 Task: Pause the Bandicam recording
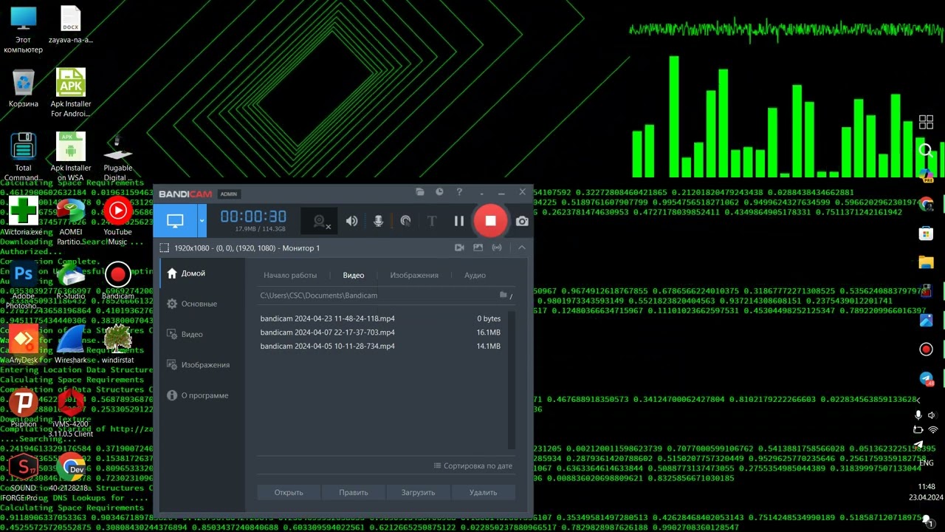(x=459, y=221)
